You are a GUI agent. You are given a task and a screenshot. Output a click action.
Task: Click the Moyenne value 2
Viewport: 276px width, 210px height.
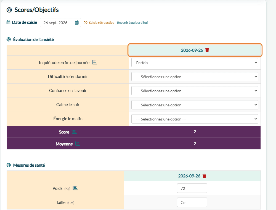point(195,144)
